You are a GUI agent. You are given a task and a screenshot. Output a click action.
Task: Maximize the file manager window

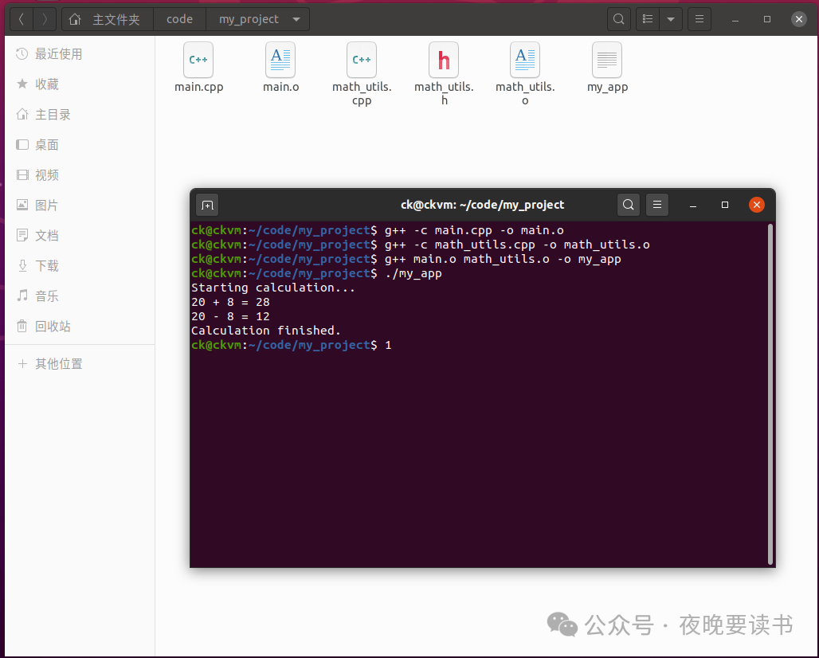pyautogui.click(x=767, y=19)
